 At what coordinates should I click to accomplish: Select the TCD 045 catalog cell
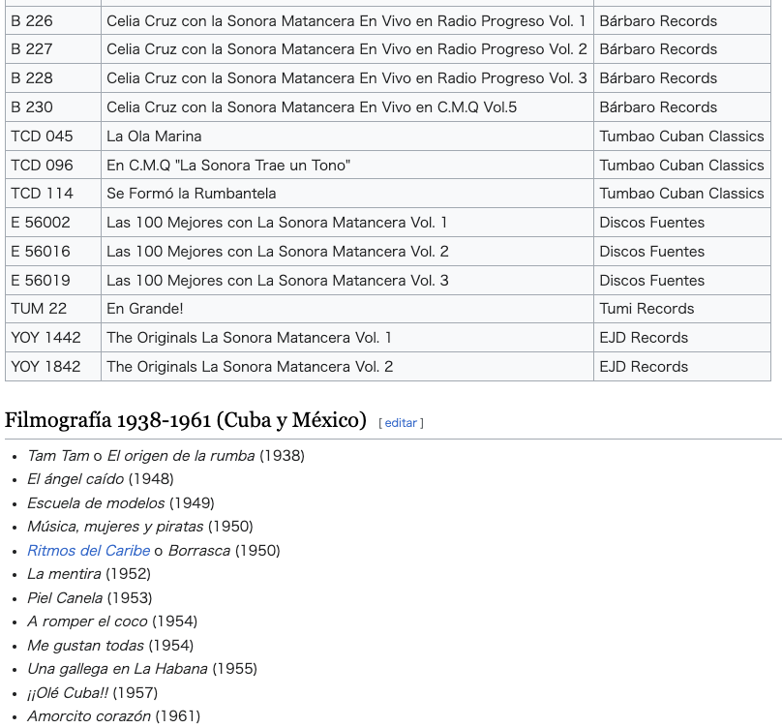coord(53,136)
